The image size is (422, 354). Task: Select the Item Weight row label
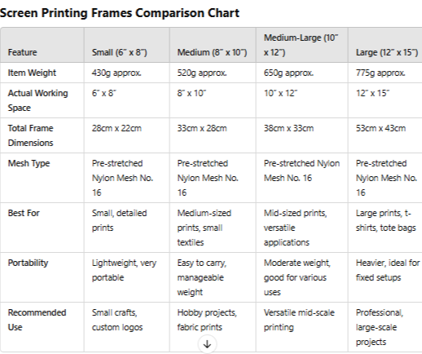pos(32,73)
